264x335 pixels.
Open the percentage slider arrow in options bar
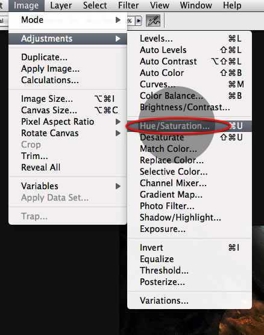pyautogui.click(x=139, y=21)
